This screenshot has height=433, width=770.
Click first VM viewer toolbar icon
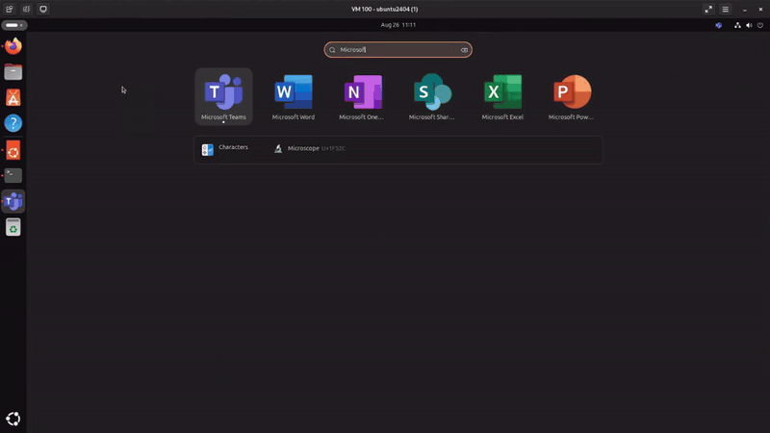[10, 9]
